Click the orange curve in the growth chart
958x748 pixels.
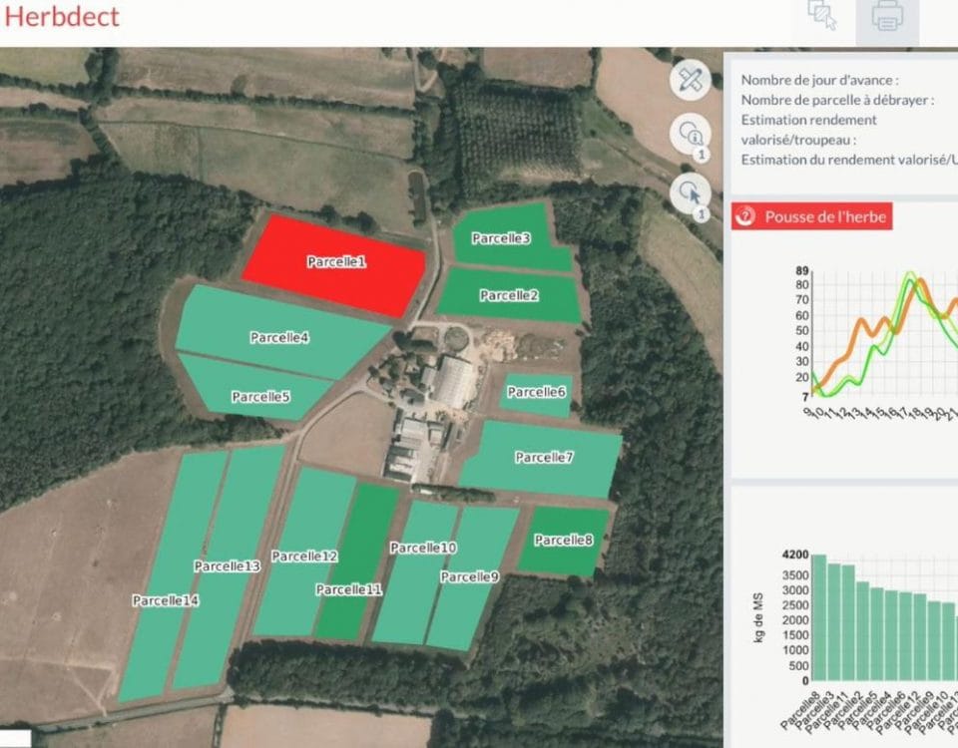[862, 320]
